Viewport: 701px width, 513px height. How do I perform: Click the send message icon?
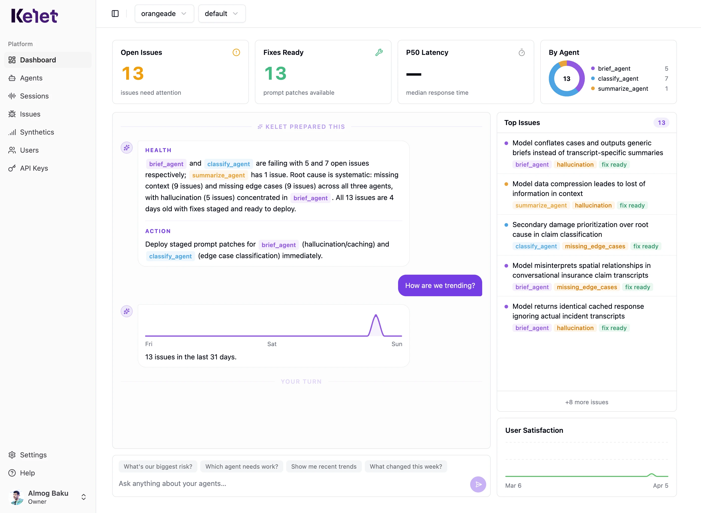[x=478, y=484]
